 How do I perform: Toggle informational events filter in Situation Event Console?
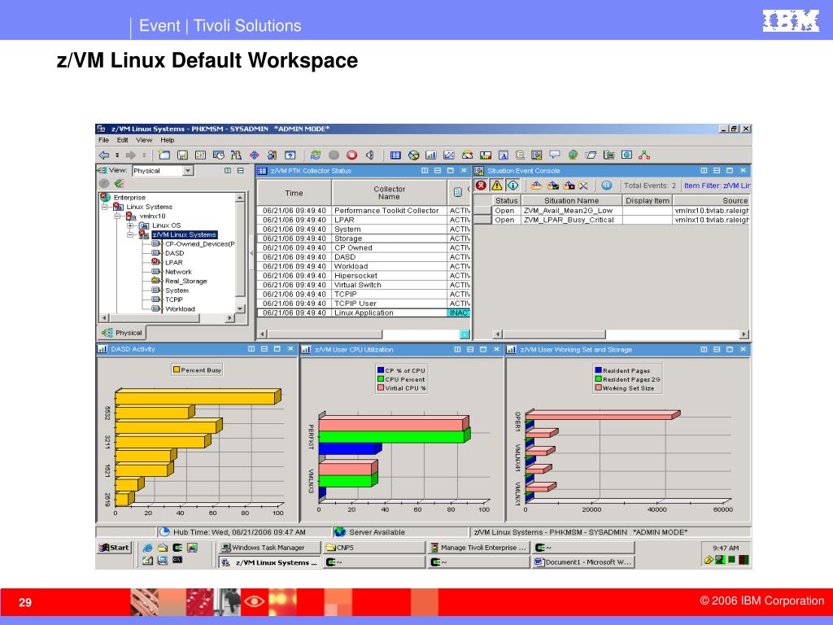[x=512, y=185]
